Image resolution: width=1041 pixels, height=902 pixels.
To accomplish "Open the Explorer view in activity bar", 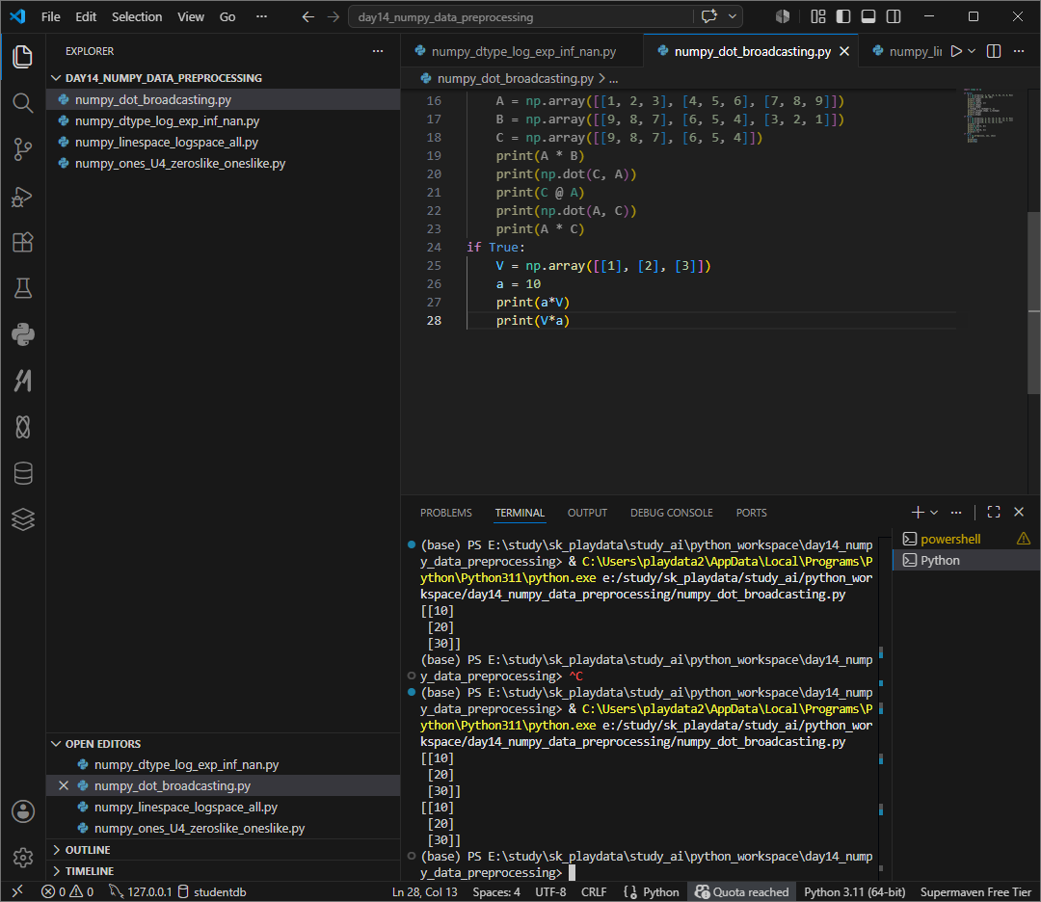I will pos(22,57).
